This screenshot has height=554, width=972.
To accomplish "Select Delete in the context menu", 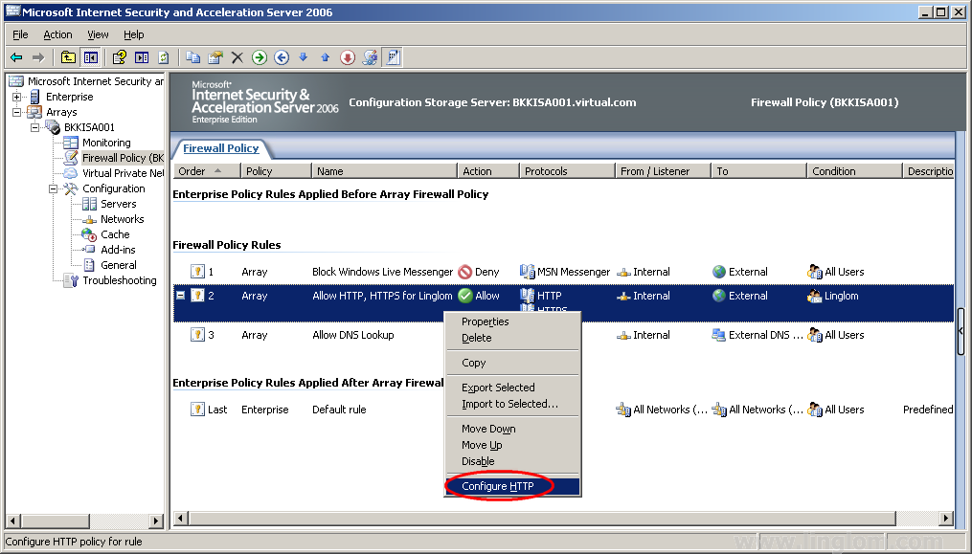I will [513, 338].
